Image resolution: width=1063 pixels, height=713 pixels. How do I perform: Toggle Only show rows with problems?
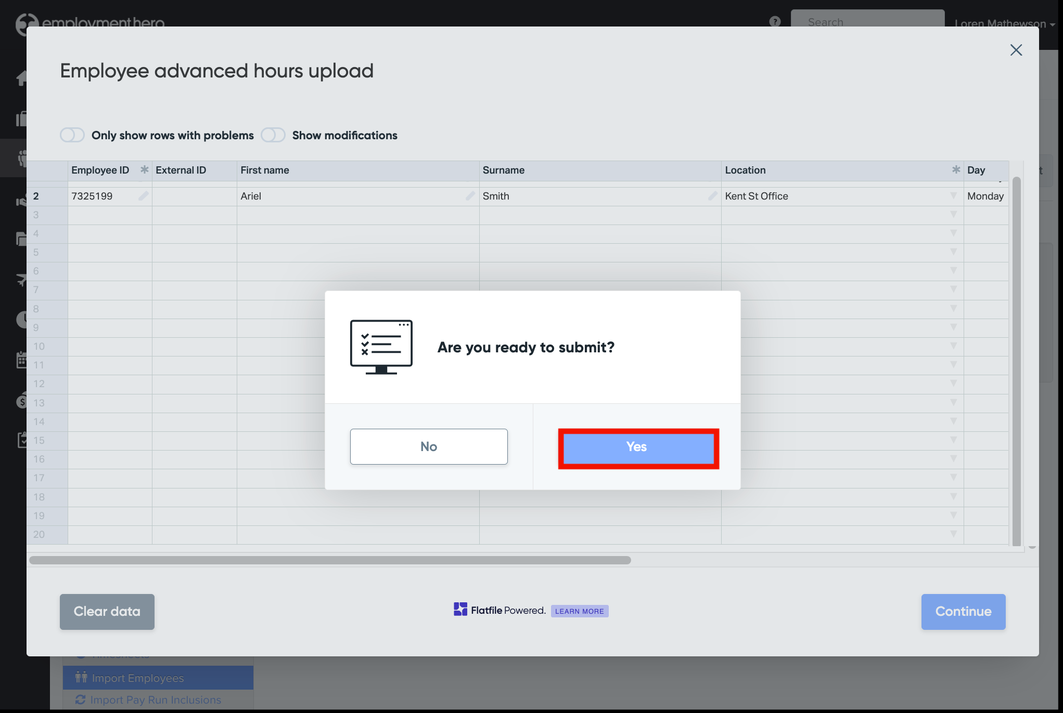(72, 135)
